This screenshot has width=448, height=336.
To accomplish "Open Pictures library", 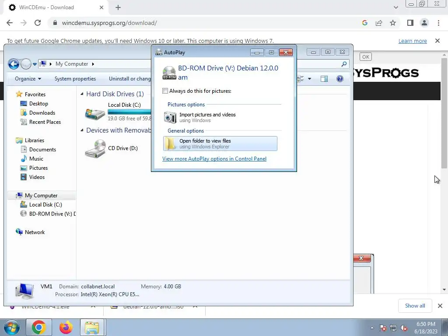I will click(x=38, y=168).
